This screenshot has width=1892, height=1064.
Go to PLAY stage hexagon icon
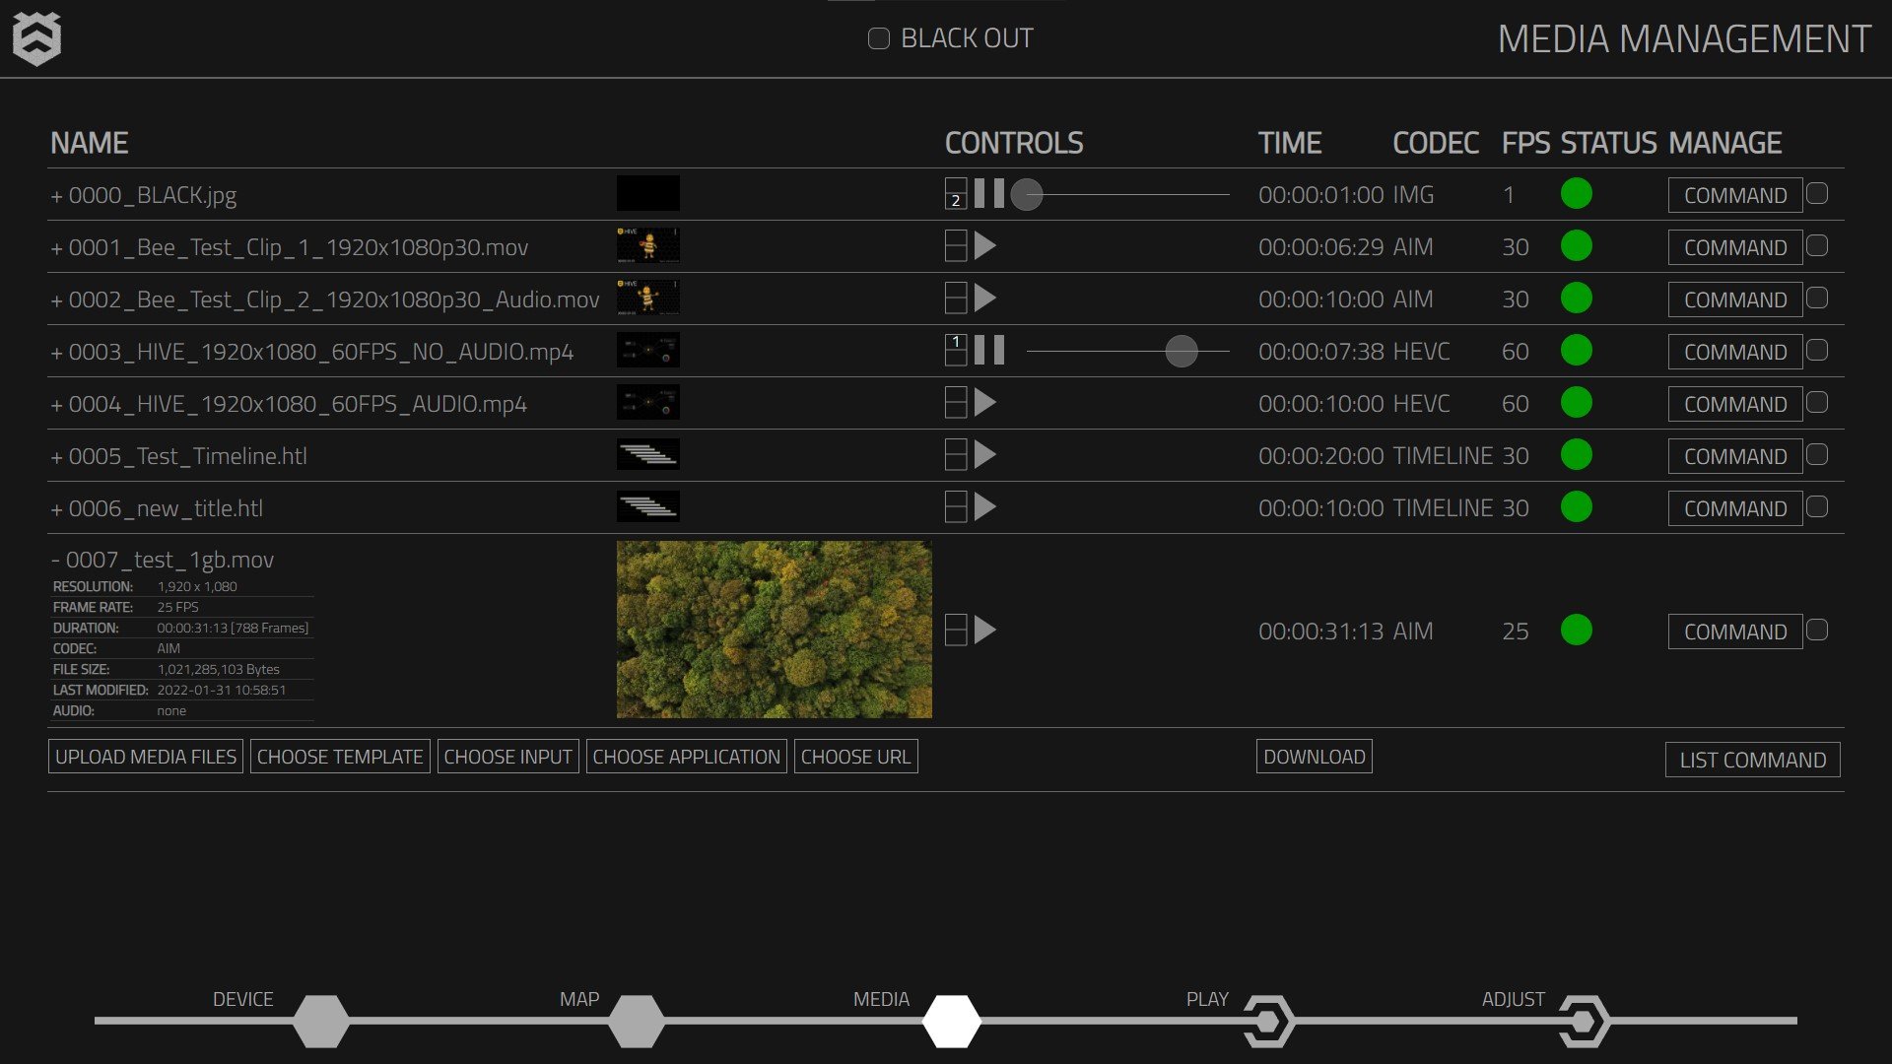pyautogui.click(x=1267, y=1022)
